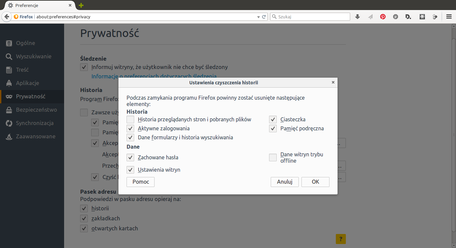Click the Diigo D. toolbar icon

pyautogui.click(x=408, y=17)
